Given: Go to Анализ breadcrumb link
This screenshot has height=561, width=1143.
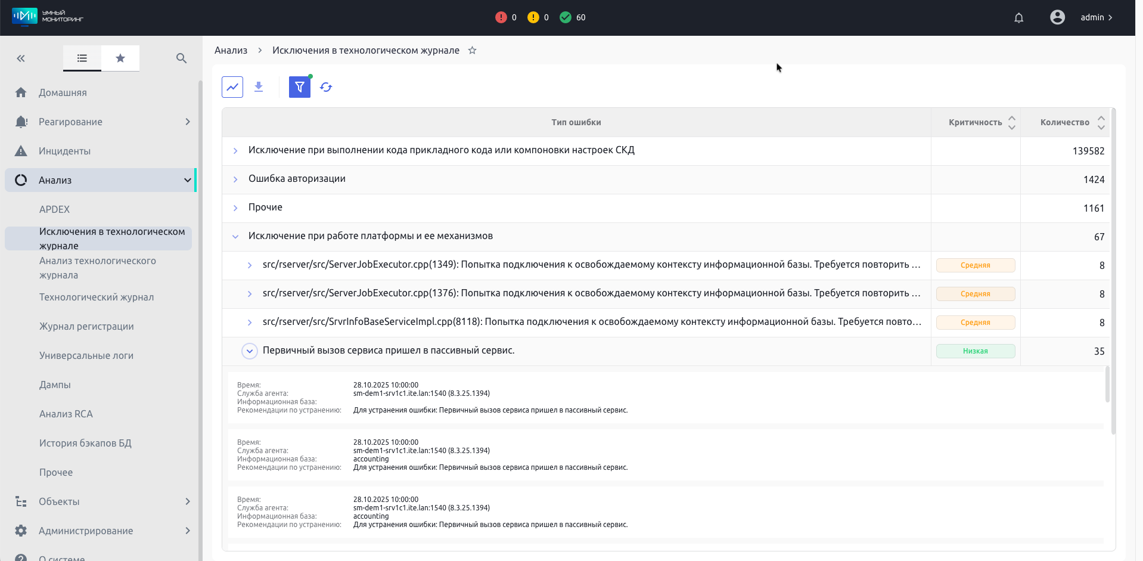Looking at the screenshot, I should click(231, 51).
